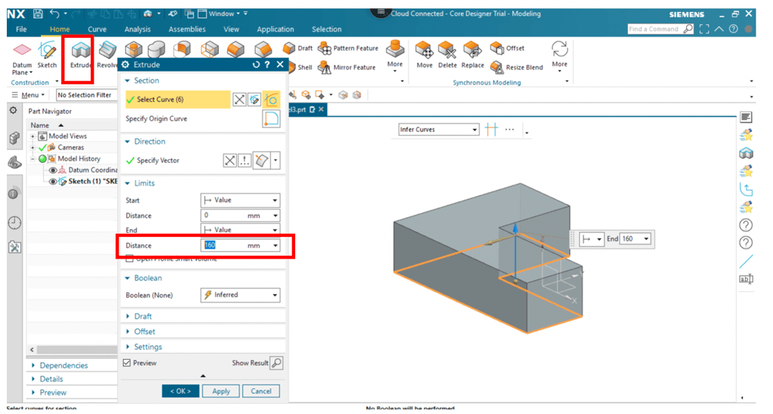This screenshot has width=773, height=414.
Task: Open the Boolean Inferred dropdown
Action: click(240, 295)
